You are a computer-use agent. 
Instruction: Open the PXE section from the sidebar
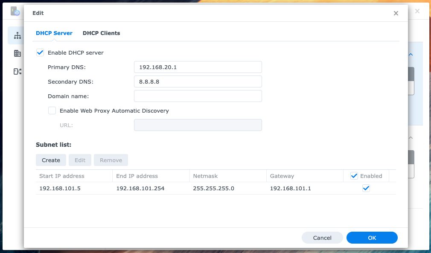click(x=17, y=71)
